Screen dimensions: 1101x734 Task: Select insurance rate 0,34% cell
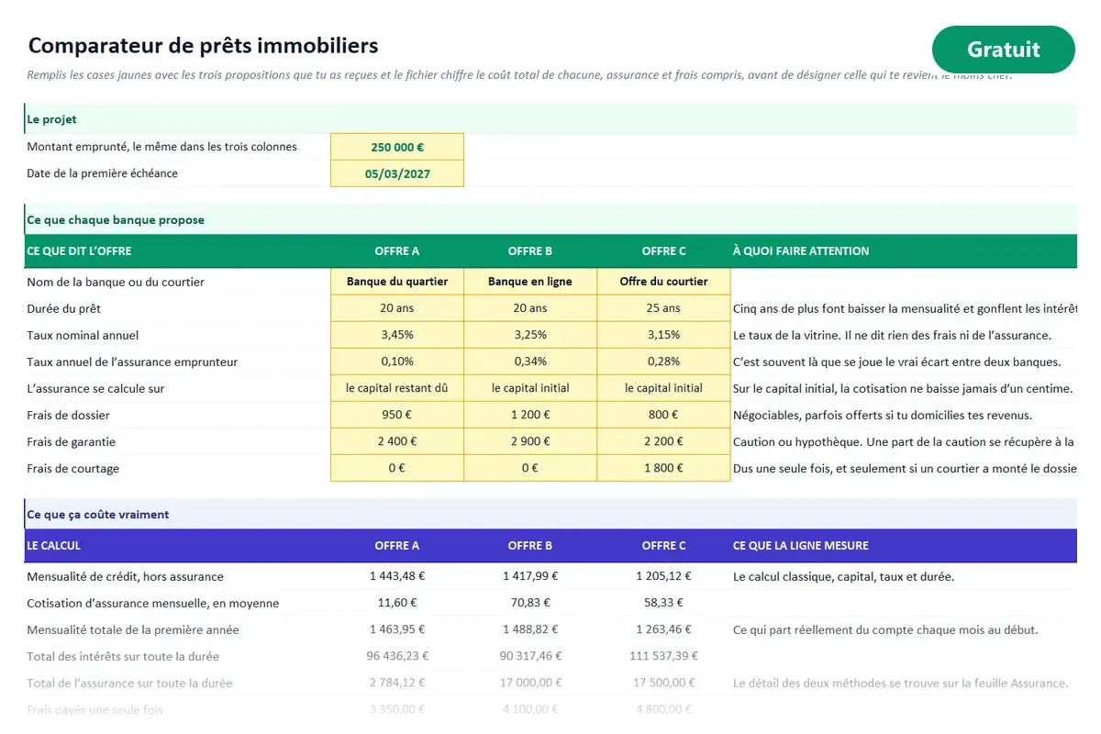click(x=530, y=361)
